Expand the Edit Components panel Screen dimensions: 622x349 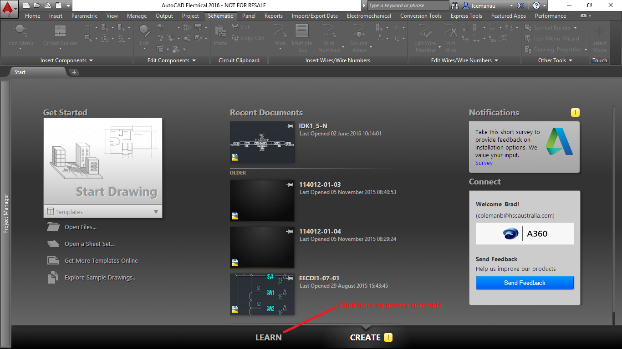tap(172, 60)
